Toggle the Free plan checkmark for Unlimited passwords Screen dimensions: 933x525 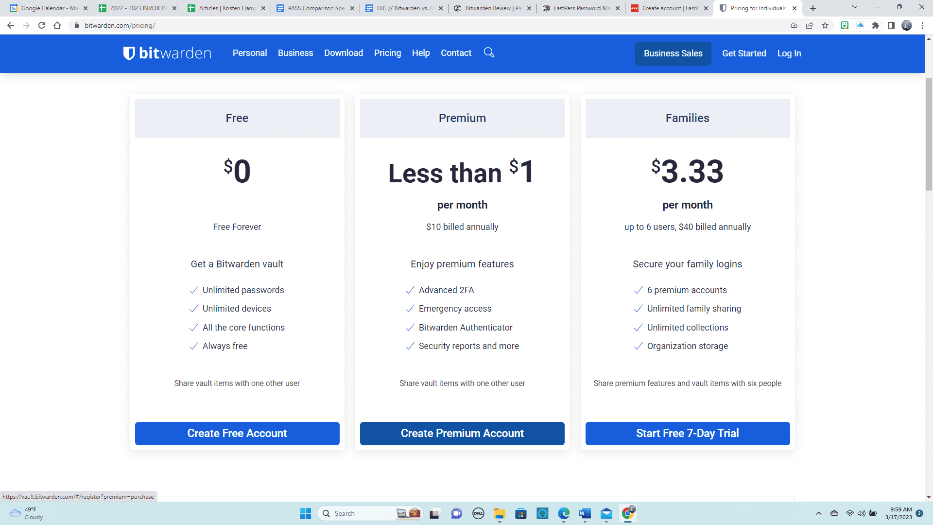[x=193, y=290]
